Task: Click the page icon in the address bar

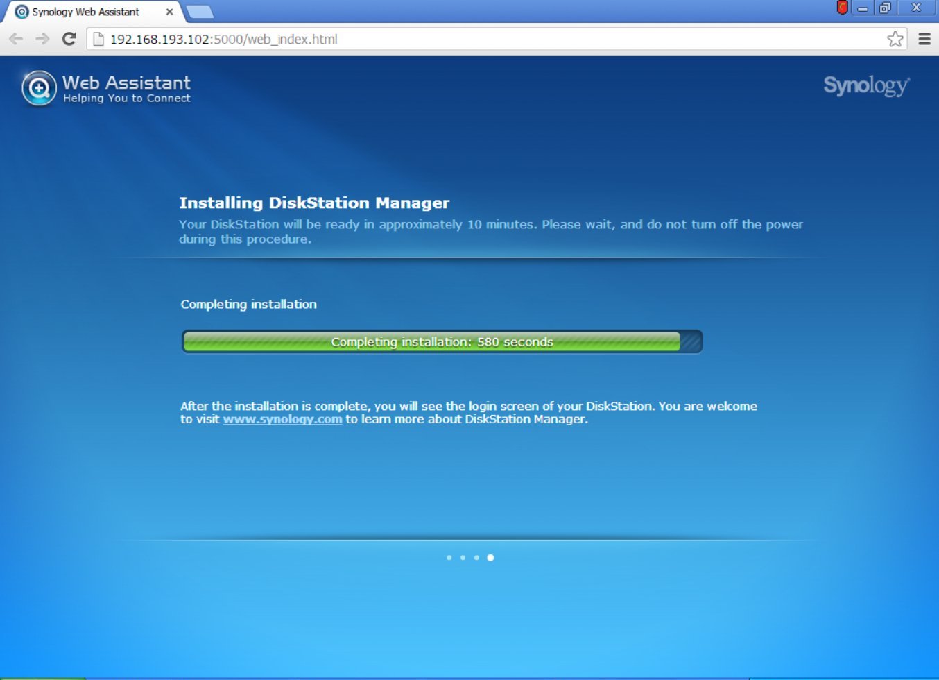Action: [97, 39]
